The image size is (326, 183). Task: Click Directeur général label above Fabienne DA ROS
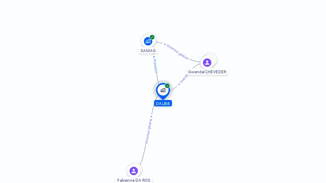coord(149,131)
